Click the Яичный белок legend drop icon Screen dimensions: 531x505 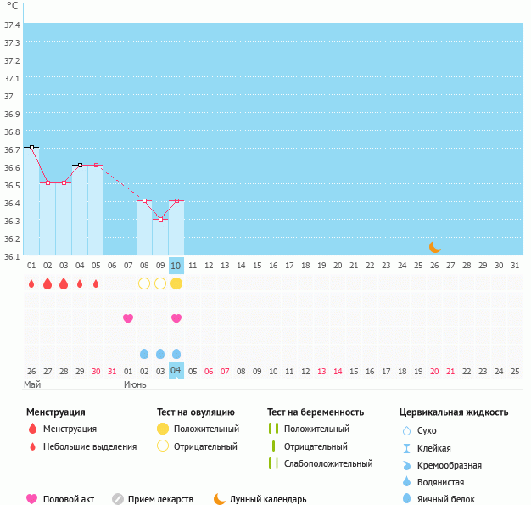(x=406, y=499)
